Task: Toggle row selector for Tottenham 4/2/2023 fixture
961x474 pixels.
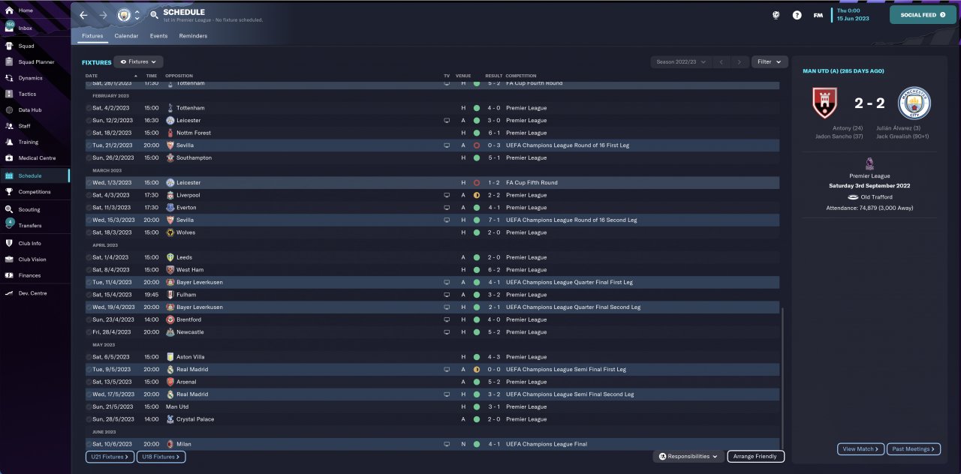Action: click(x=89, y=108)
